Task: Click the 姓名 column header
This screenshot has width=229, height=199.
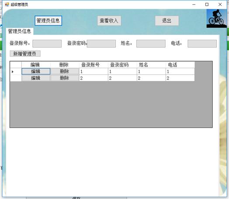Action: 151,65
